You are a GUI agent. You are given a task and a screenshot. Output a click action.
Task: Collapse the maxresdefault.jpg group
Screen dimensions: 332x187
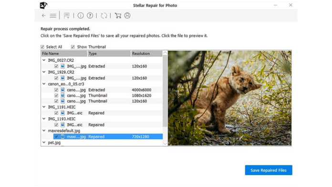44,131
